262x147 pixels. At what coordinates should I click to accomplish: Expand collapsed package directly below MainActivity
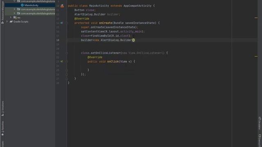pyautogui.click(x=14, y=9)
